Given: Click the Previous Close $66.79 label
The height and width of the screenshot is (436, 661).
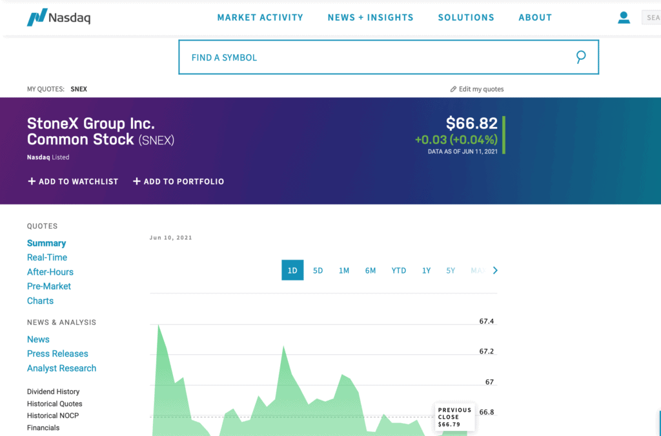Looking at the screenshot, I should (x=454, y=417).
